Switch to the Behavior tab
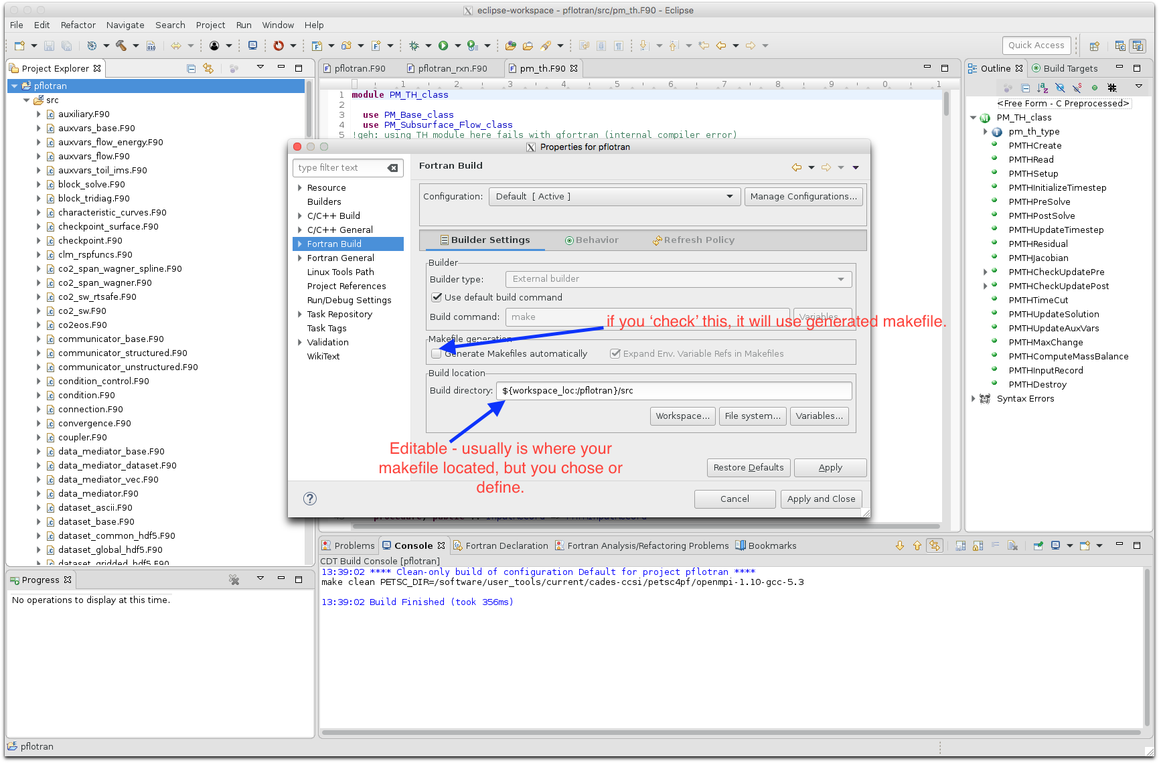 click(x=592, y=240)
